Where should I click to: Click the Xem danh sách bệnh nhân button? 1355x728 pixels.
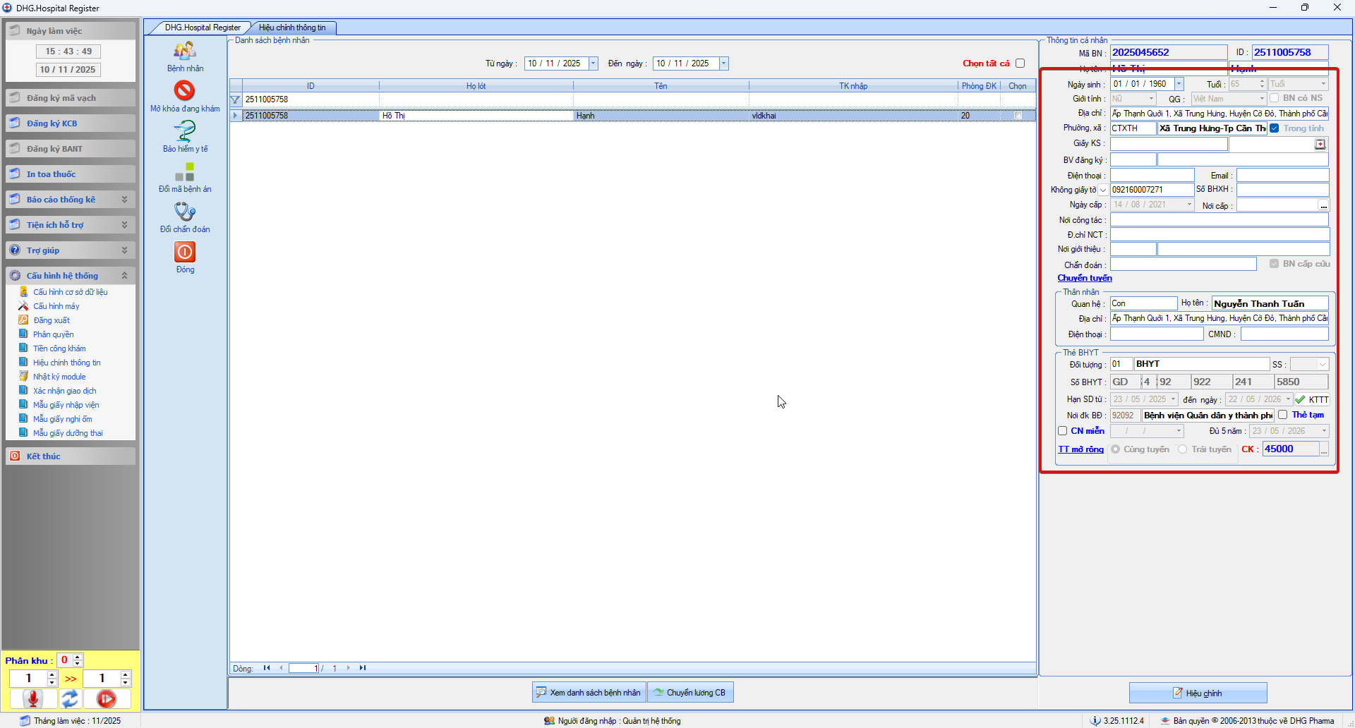click(589, 693)
